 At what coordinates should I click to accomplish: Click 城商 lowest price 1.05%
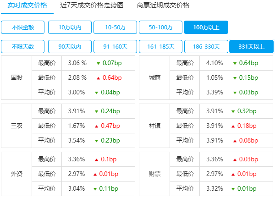[214, 77]
